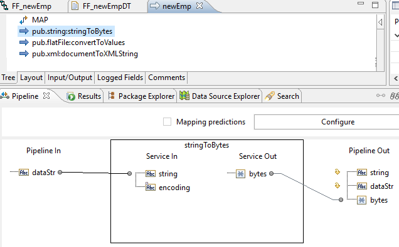Click the bytes icon in Pipeline Out

tap(361, 200)
